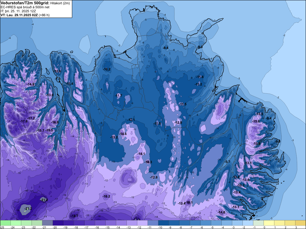Click the '-14.1' temperature value on the map
The image size is (306, 229).
point(141,154)
